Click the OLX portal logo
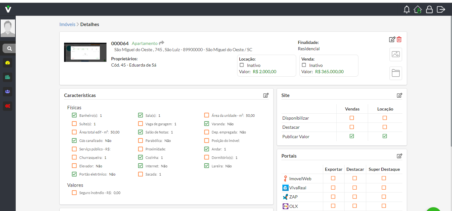The height and width of the screenshot is (211, 452). [285, 206]
